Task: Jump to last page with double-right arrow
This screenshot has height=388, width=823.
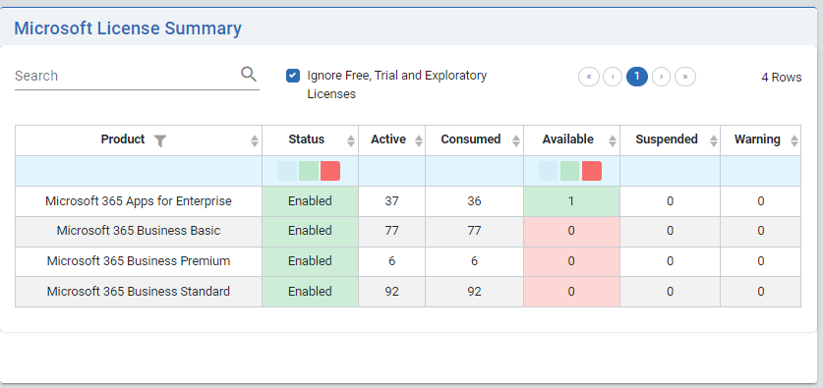Action: point(685,77)
